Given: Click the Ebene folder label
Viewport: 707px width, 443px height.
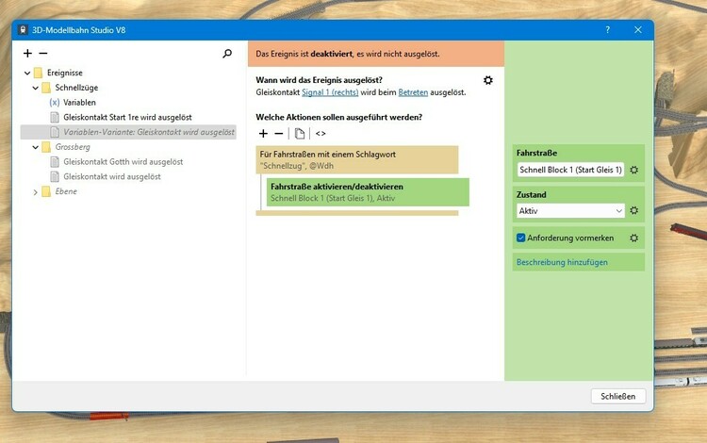Looking at the screenshot, I should pos(66,191).
